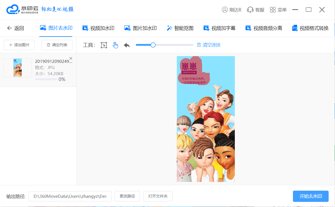335x207 pixels.
Task: Click the file name 20190912090249...
Action: click(54, 61)
